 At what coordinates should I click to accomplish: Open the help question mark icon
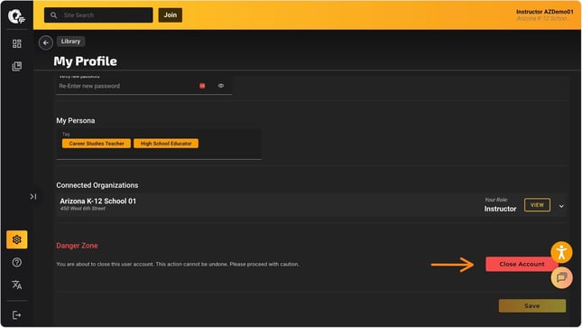coord(17,263)
